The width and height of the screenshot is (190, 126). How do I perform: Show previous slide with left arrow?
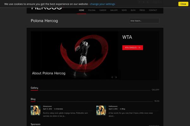click(112, 77)
